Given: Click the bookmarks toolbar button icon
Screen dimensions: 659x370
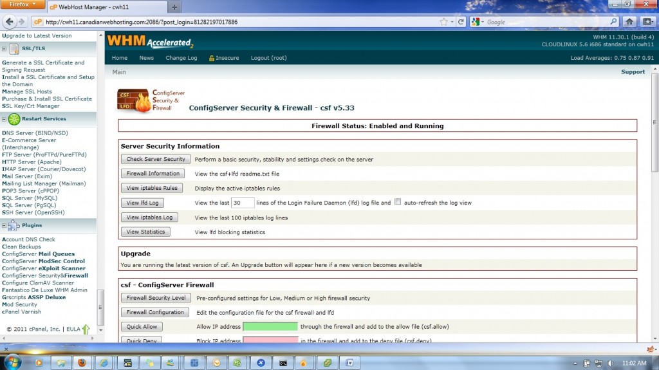Looking at the screenshot, I should click(647, 22).
